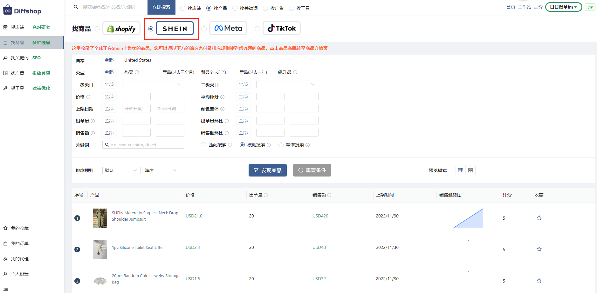The height and width of the screenshot is (293, 597).
Task: Show info tooltip beside 平均评分 label
Action: click(223, 97)
